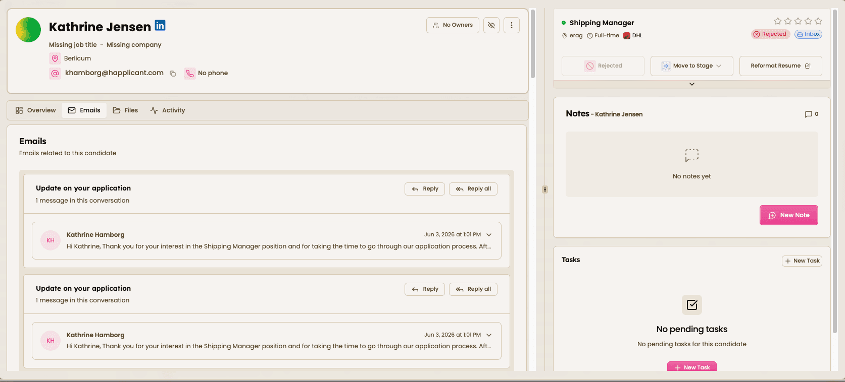The width and height of the screenshot is (845, 382).
Task: Click the No pending tasks checkbox icon
Action: coord(692,305)
